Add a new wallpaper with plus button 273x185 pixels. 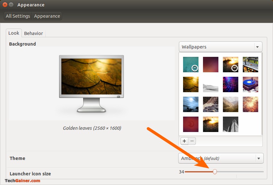[184, 141]
